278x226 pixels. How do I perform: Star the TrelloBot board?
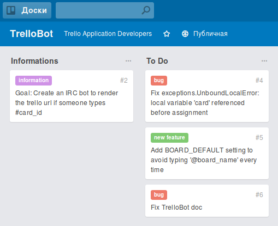(167, 34)
